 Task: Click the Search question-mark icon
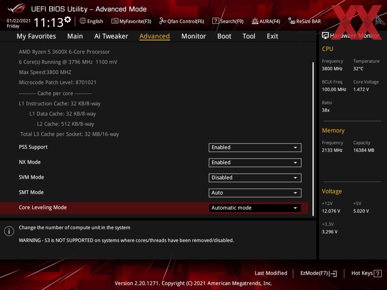(x=216, y=21)
